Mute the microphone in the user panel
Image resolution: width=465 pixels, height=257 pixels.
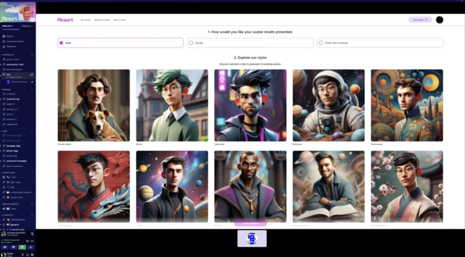point(22,254)
